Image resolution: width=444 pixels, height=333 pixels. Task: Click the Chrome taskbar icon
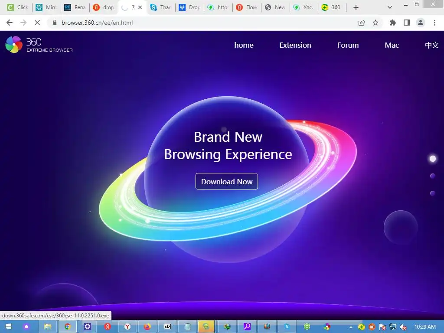(67, 327)
